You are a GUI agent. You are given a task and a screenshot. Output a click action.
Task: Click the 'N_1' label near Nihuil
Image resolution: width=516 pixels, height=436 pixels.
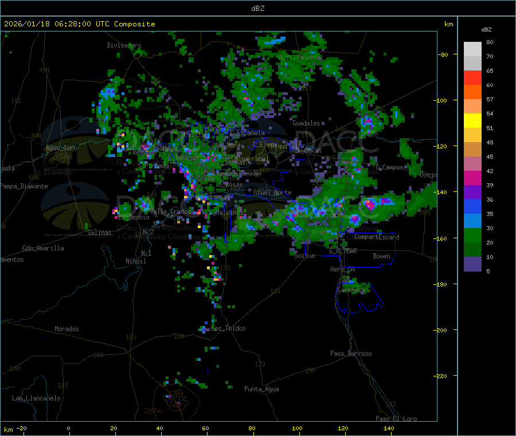tap(146, 253)
